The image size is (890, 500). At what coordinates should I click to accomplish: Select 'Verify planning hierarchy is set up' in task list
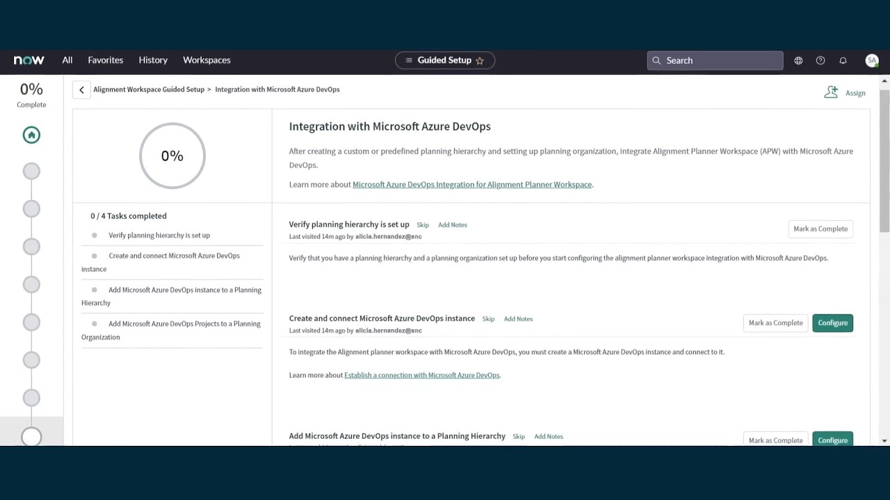(159, 235)
